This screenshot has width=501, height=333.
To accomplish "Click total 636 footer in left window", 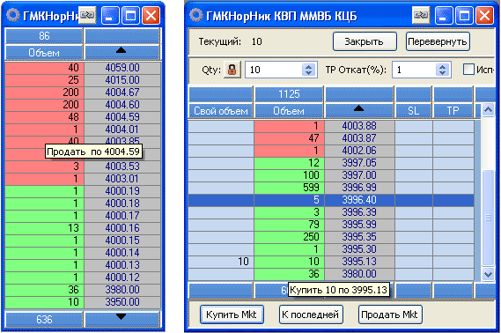I will pyautogui.click(x=44, y=319).
